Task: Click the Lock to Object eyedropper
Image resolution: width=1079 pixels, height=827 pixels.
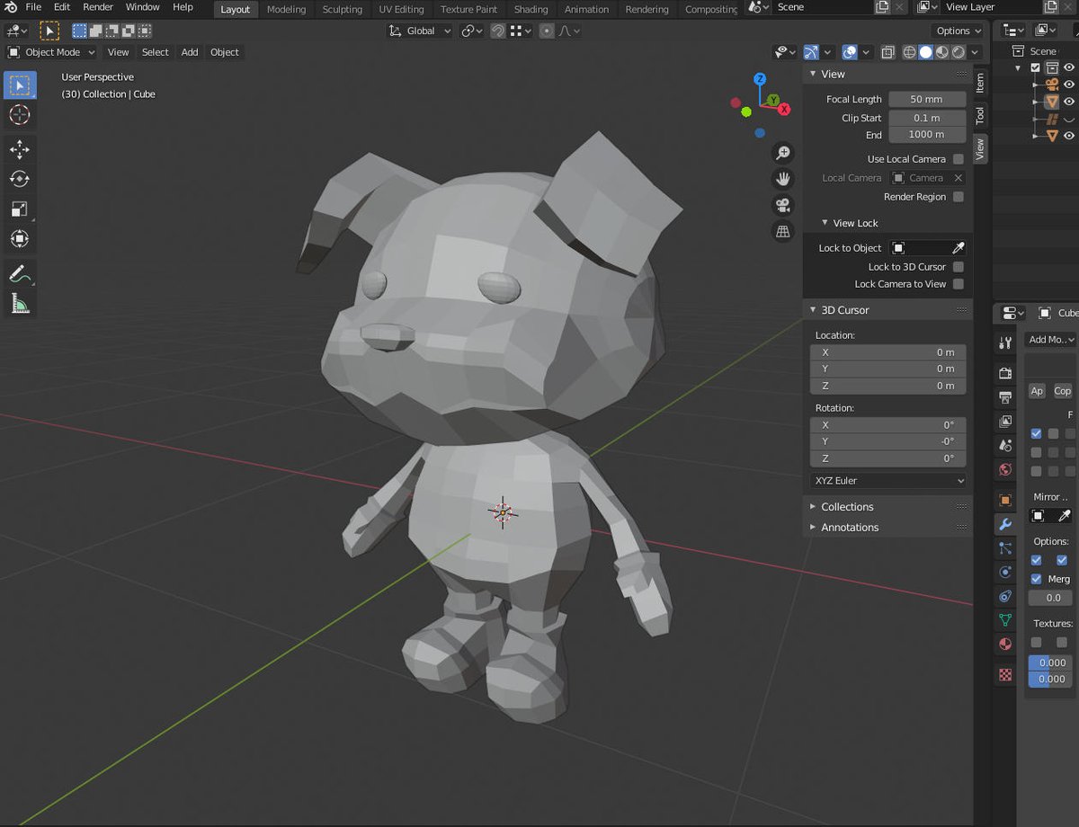Action: point(959,248)
